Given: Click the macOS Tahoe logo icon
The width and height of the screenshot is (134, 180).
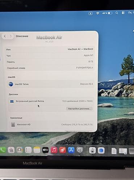Looking at the screenshot, I should [11, 84].
